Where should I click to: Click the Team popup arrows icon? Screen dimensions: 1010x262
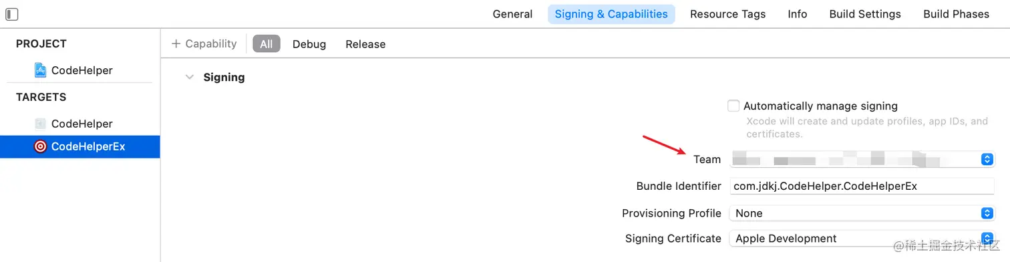click(987, 159)
